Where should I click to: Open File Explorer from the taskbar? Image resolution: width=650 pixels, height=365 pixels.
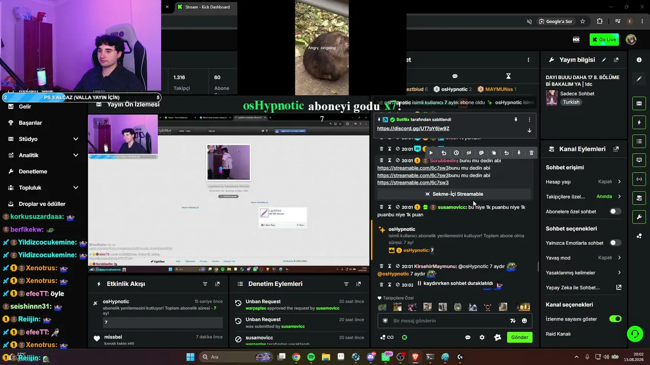[326, 357]
